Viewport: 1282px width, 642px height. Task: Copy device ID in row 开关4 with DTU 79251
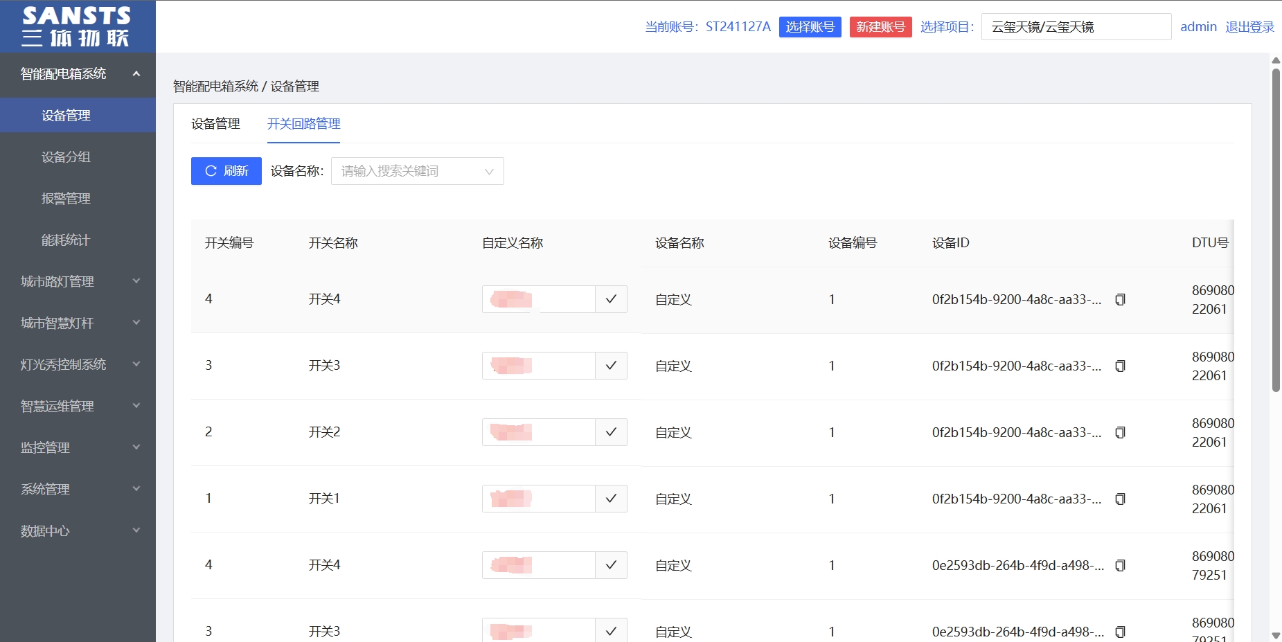(x=1120, y=565)
